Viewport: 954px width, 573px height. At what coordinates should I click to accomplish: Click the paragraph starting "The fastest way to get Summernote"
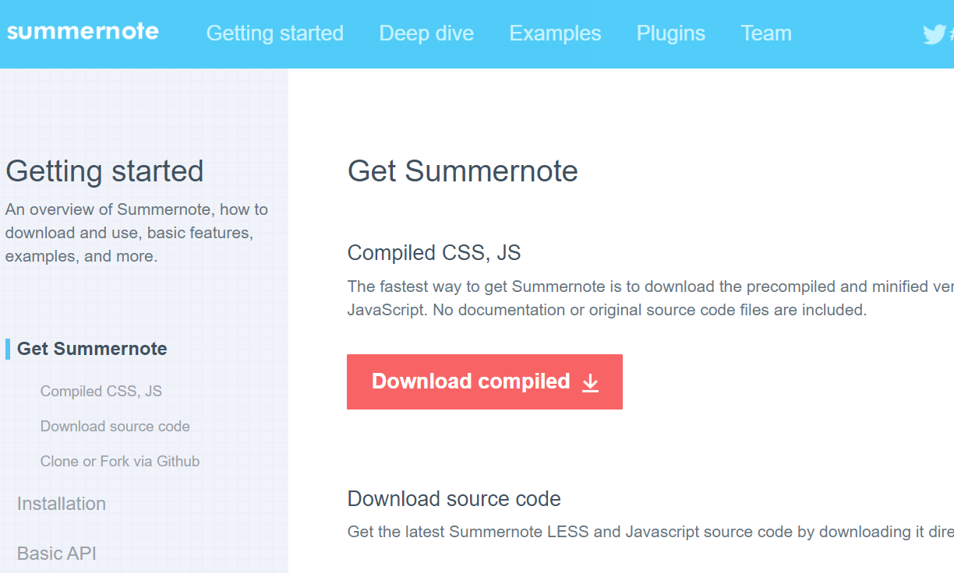(651, 298)
